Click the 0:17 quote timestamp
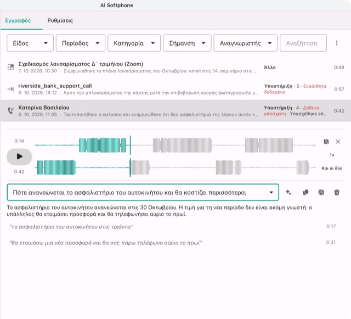 331,226
